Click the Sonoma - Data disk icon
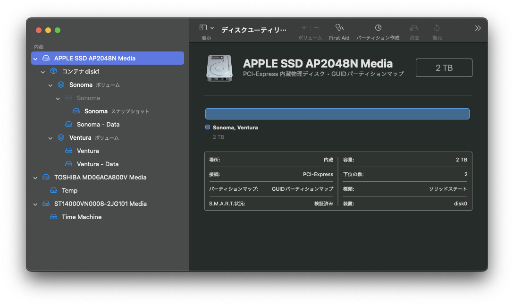This screenshot has height=306, width=514. pyautogui.click(x=69, y=124)
